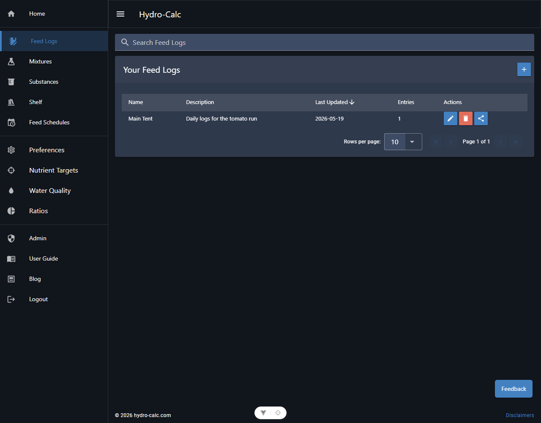The height and width of the screenshot is (423, 541).
Task: Open the Disclaimers link
Action: click(520, 415)
